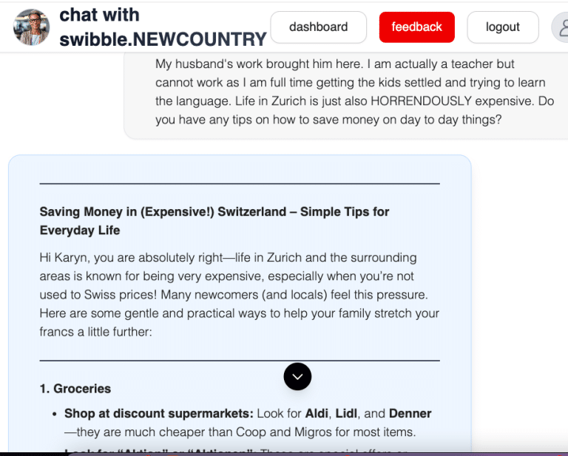The width and height of the screenshot is (568, 456).
Task: Log out using the logout button
Action: pos(502,27)
